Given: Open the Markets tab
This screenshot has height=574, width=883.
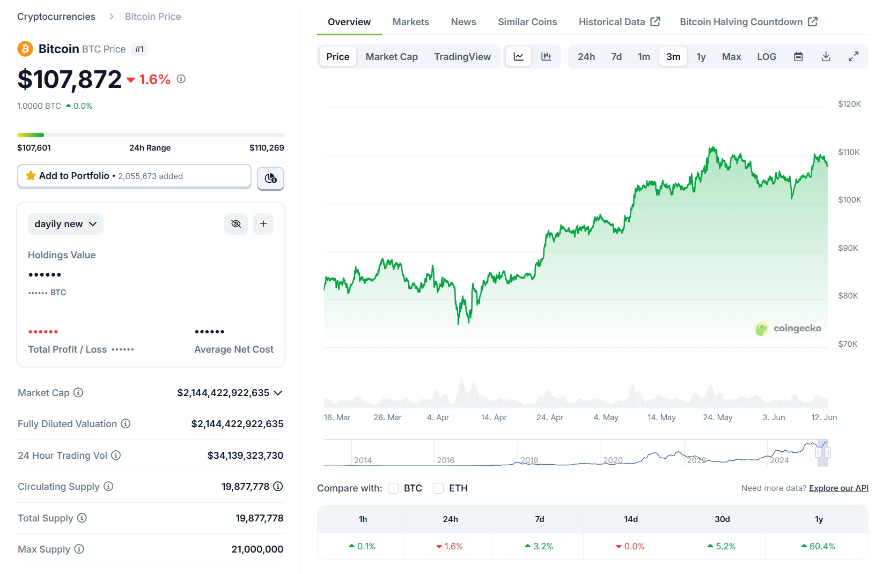Looking at the screenshot, I should 411,22.
